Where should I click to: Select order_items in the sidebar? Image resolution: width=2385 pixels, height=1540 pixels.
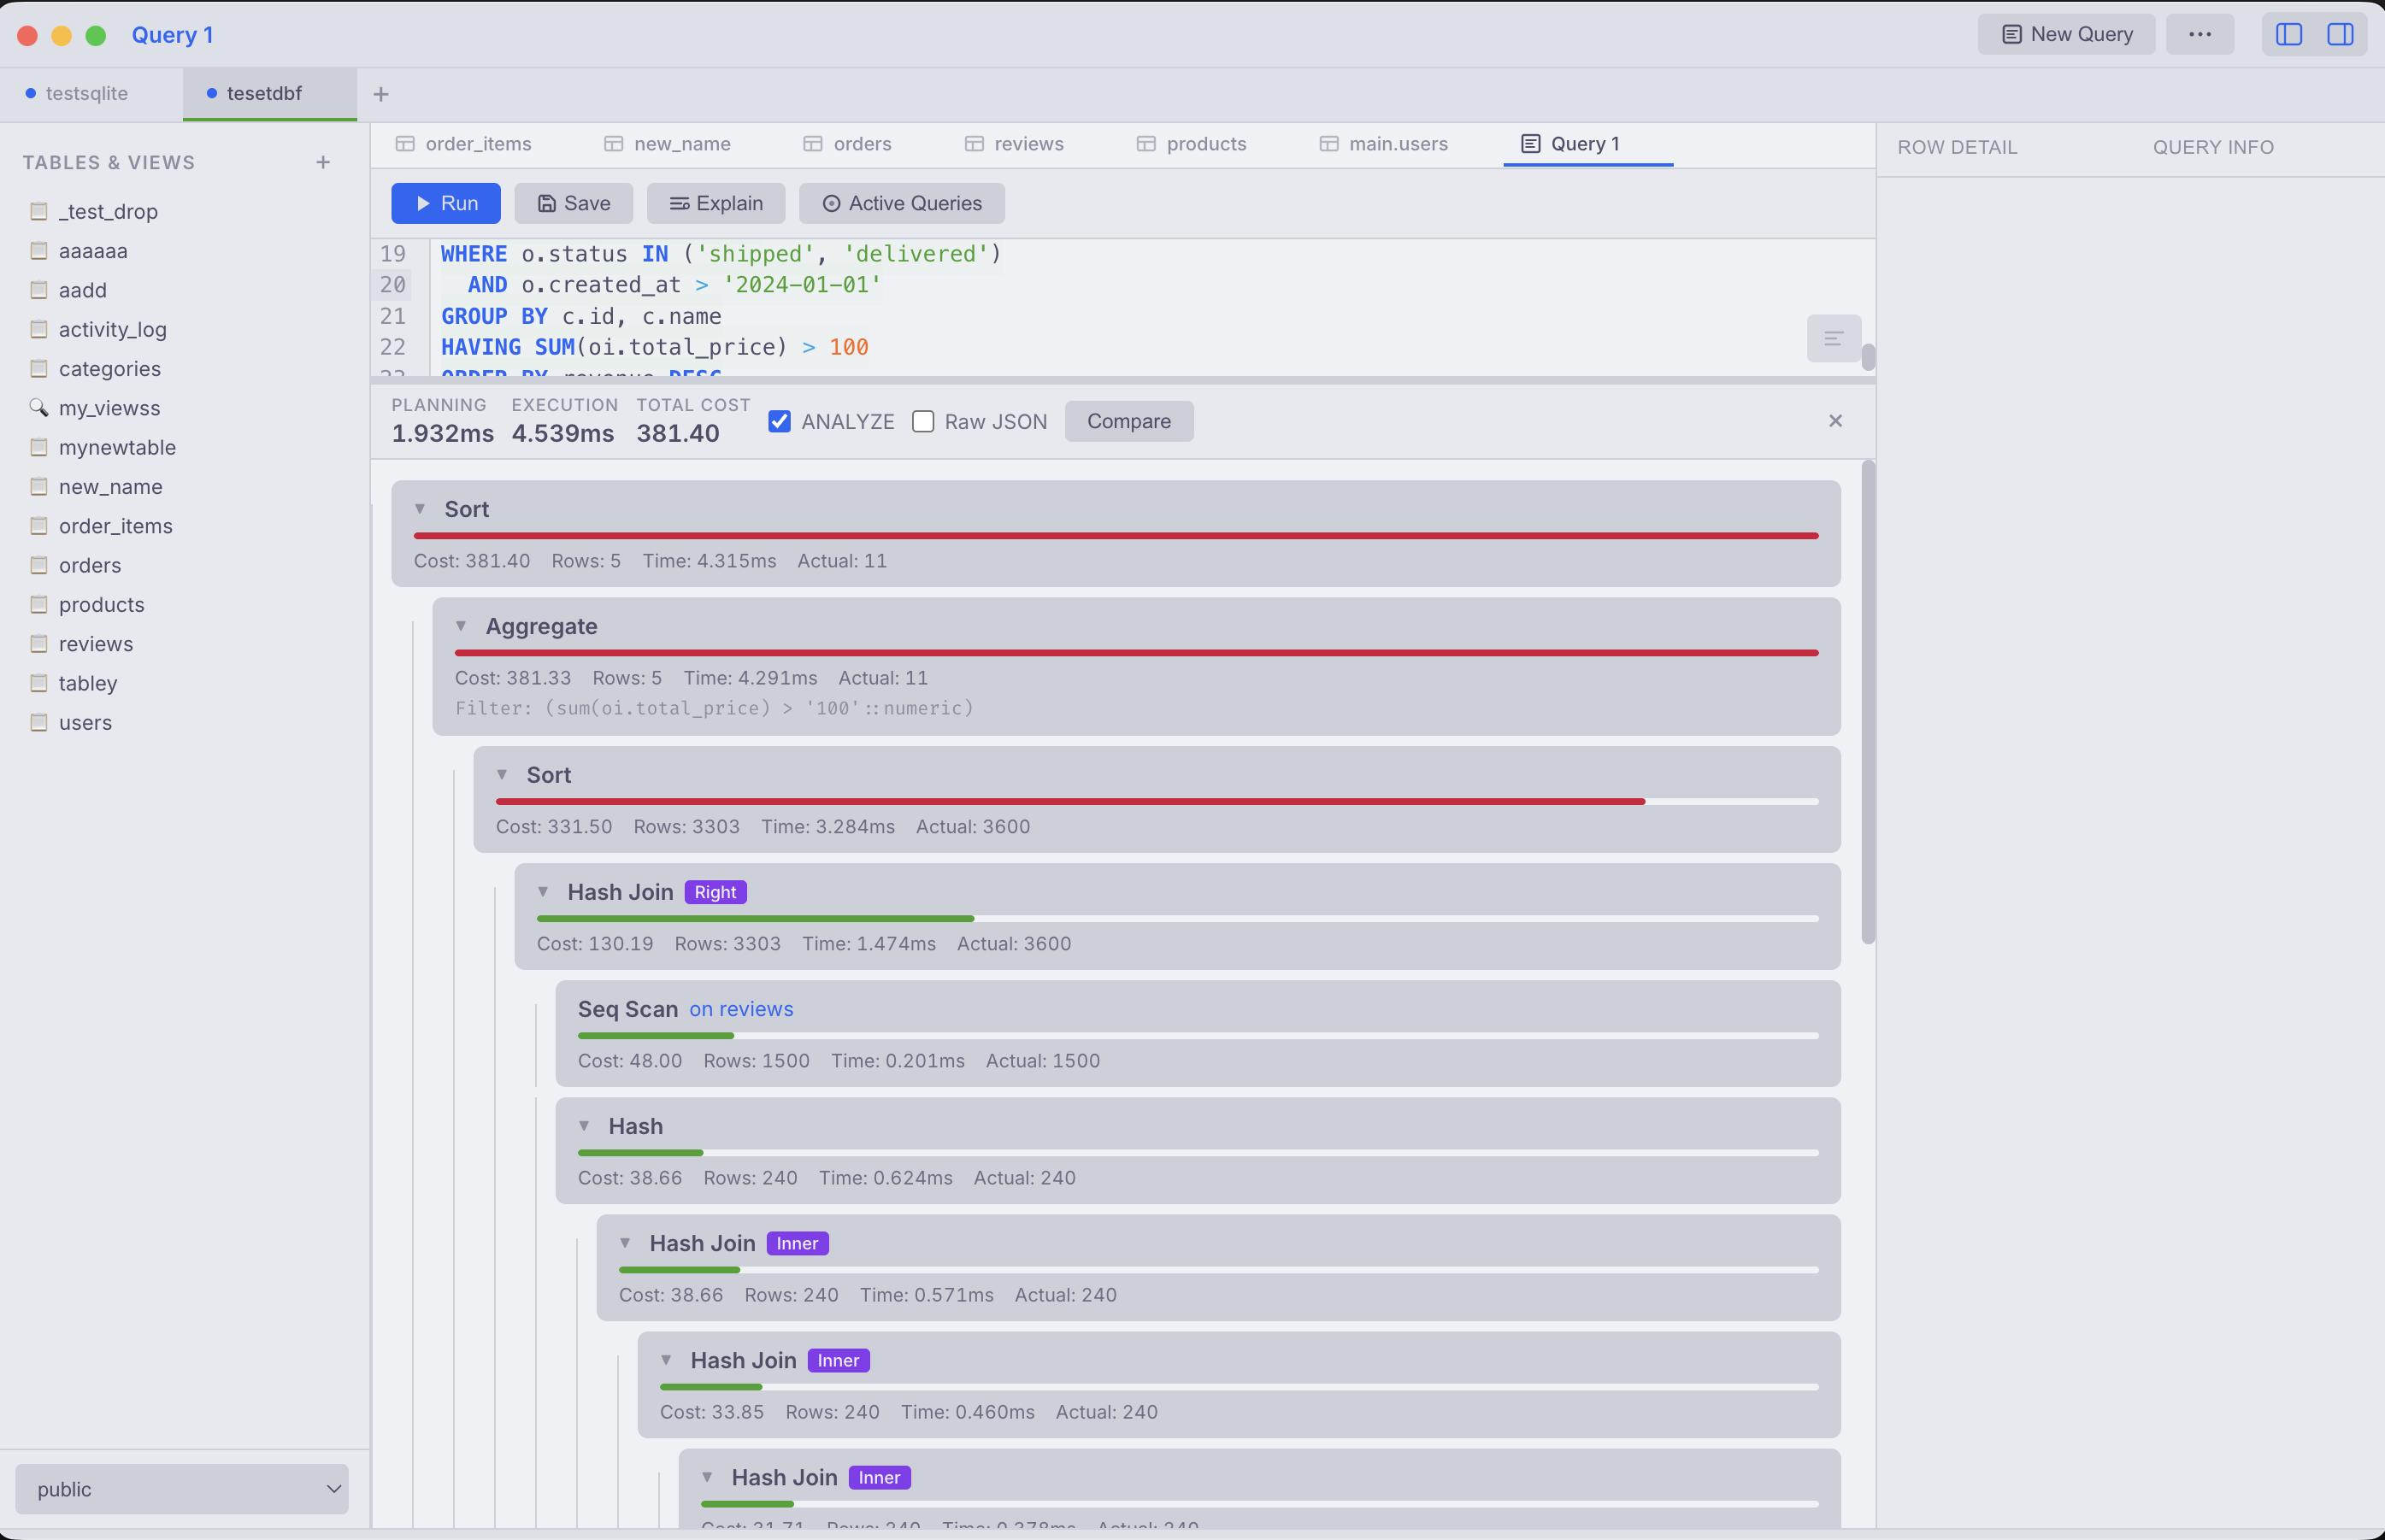point(185,526)
